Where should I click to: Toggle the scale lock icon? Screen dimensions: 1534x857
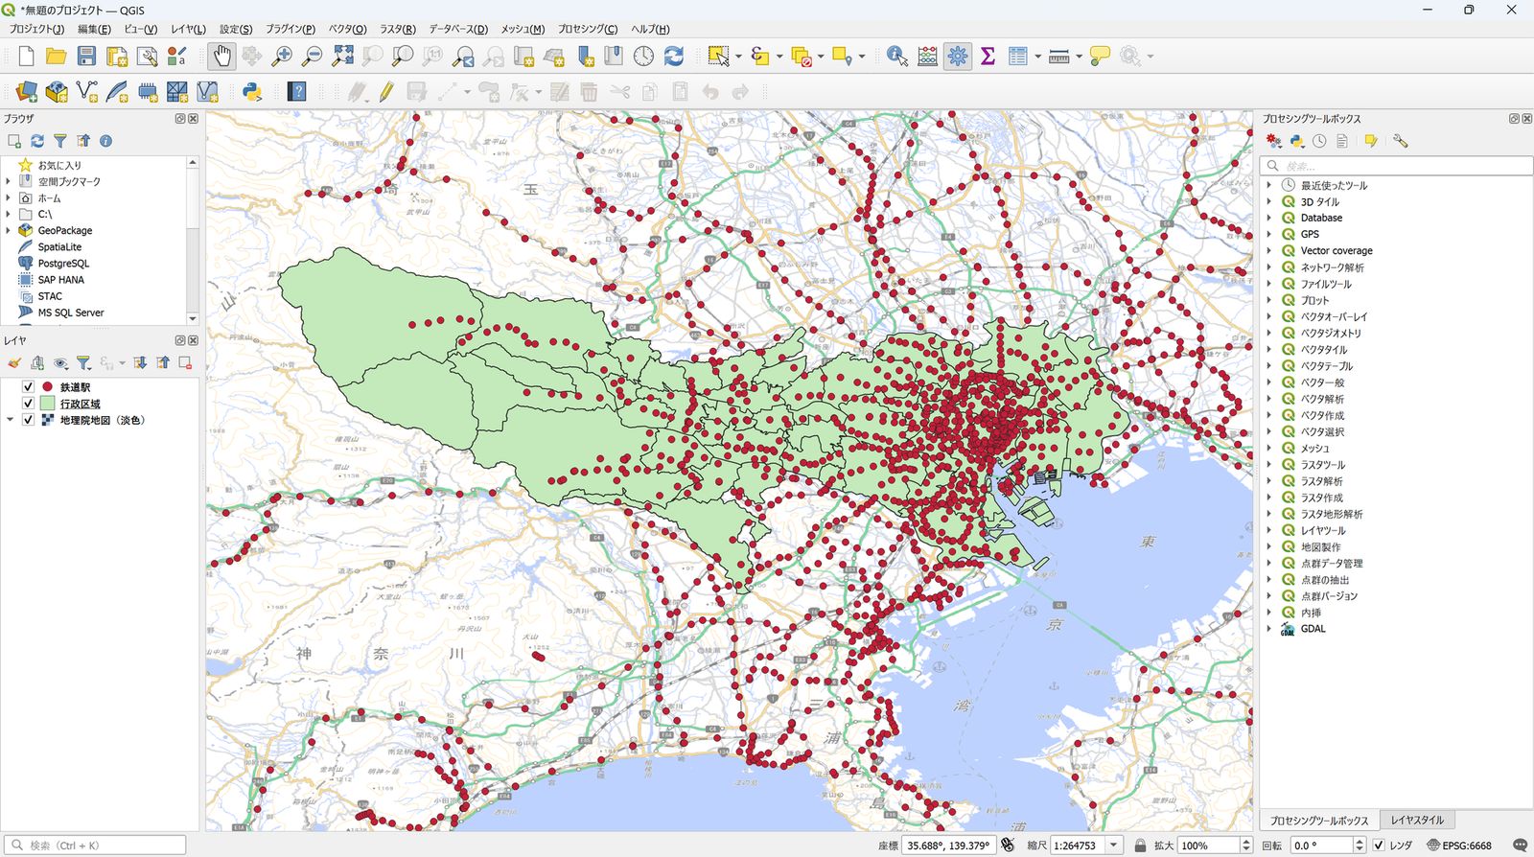(x=1140, y=845)
